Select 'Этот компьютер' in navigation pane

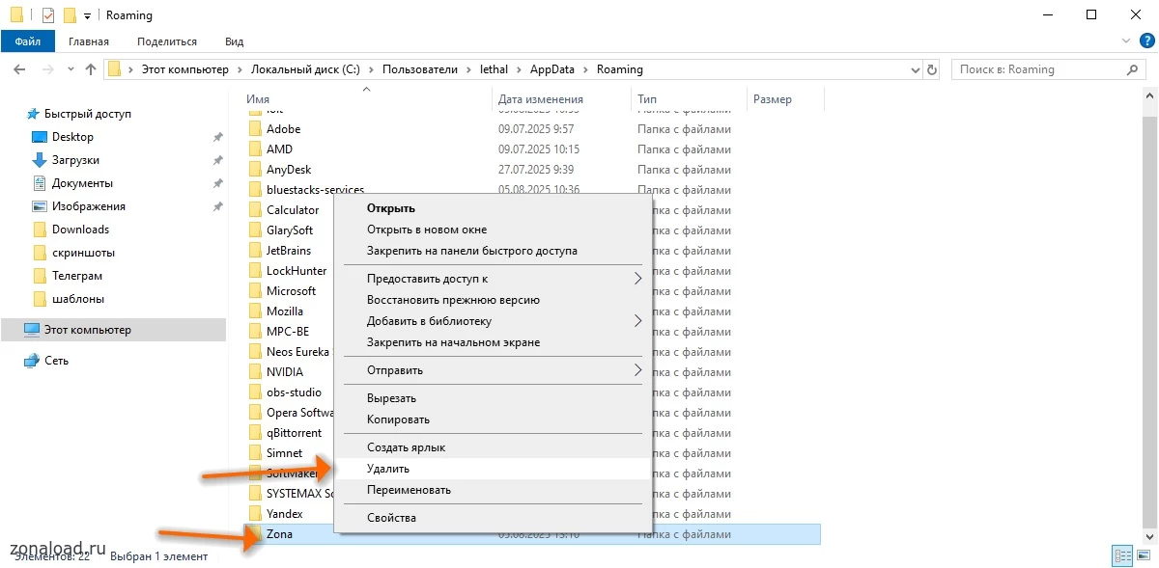[x=87, y=330]
